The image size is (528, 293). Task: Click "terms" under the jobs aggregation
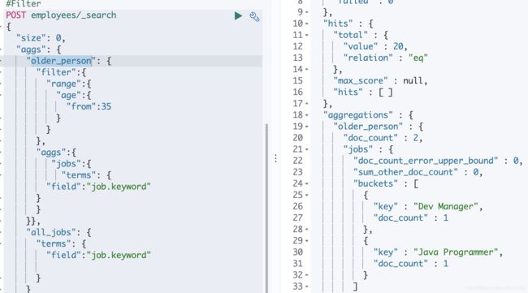point(86,175)
